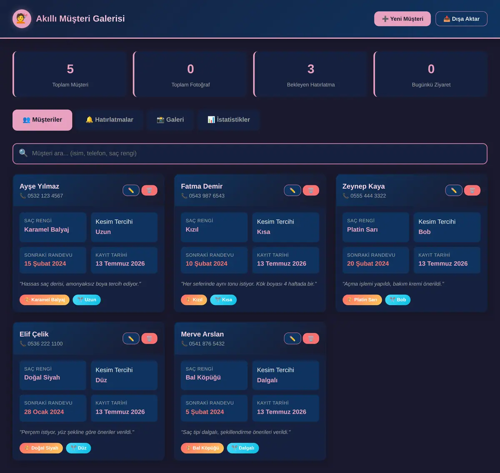Click the Toplam Fotoğraf stat card

(x=190, y=74)
